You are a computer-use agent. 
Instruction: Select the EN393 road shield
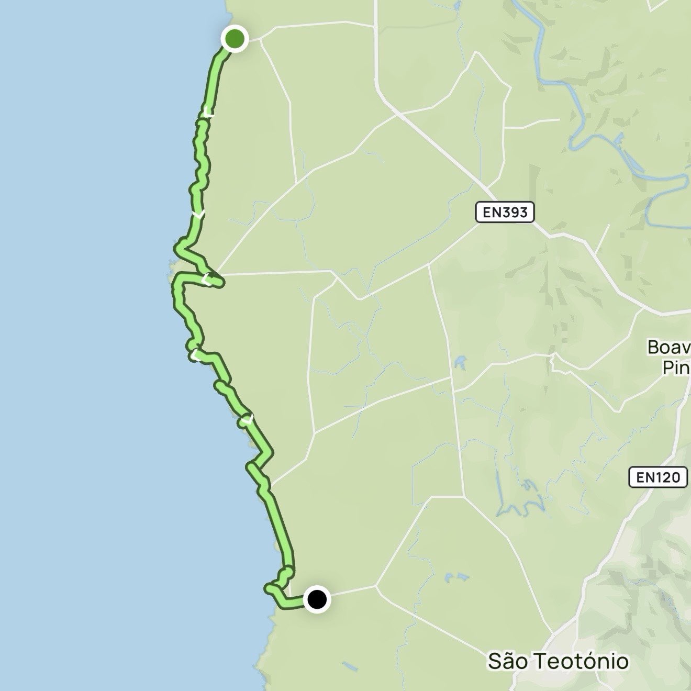pyautogui.click(x=505, y=213)
